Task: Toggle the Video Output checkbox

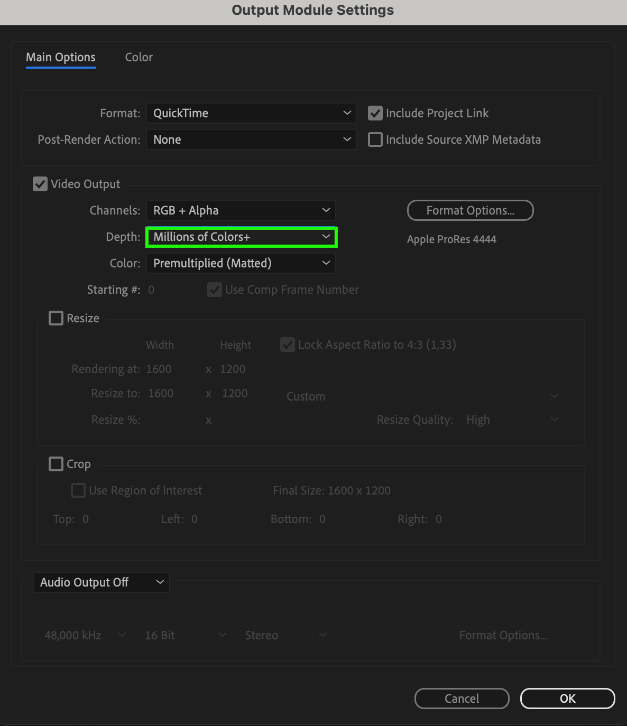Action: (40, 184)
